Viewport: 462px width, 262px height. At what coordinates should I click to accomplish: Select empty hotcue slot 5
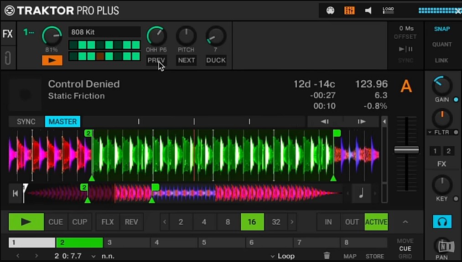(x=222, y=242)
